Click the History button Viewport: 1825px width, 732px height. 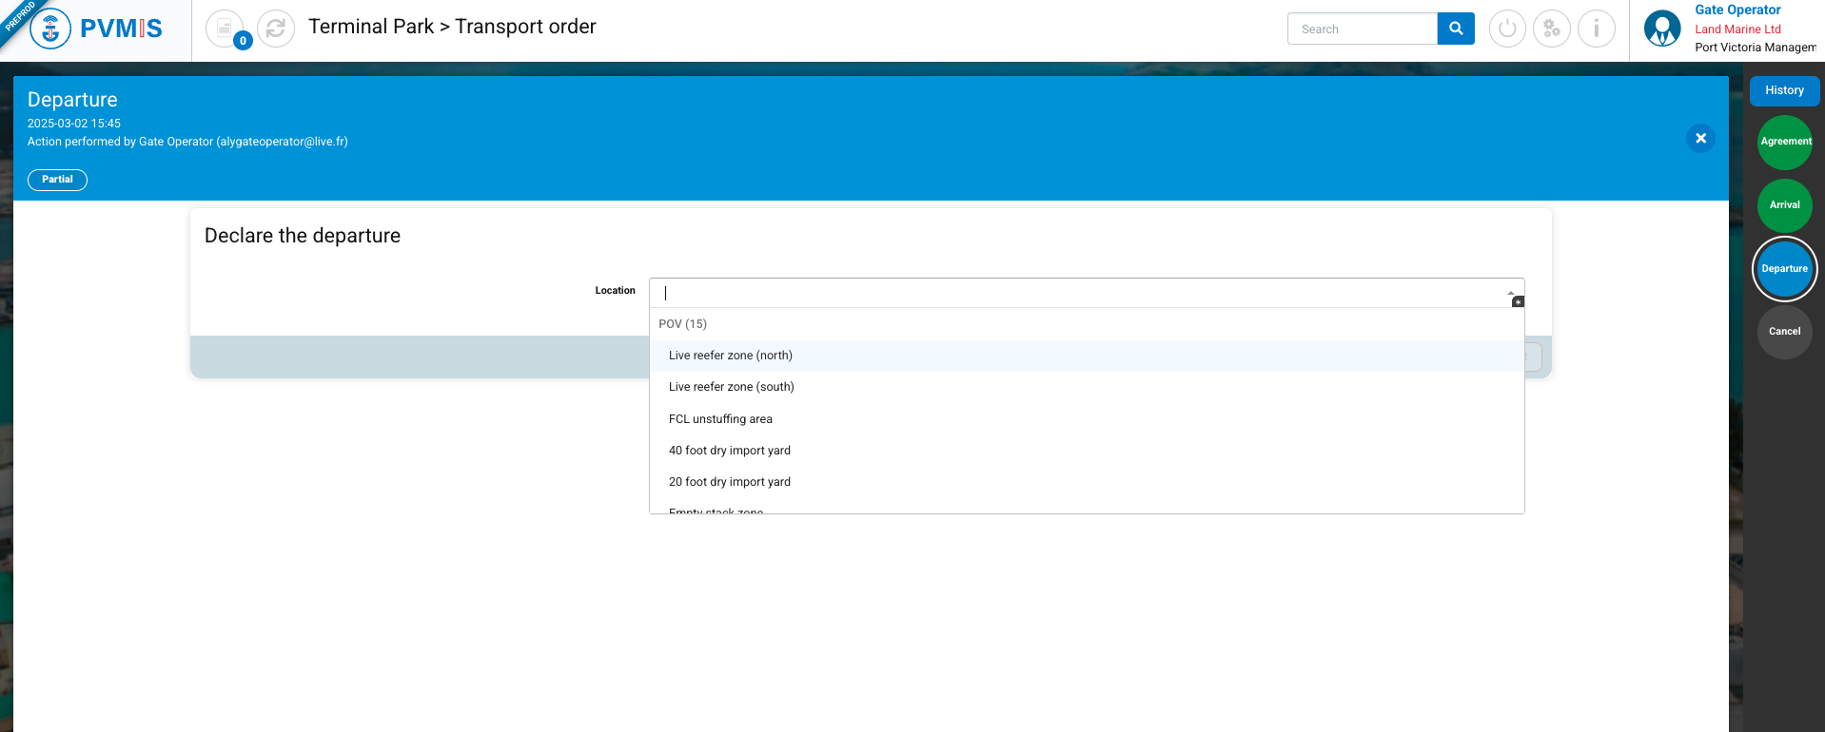[1784, 90]
